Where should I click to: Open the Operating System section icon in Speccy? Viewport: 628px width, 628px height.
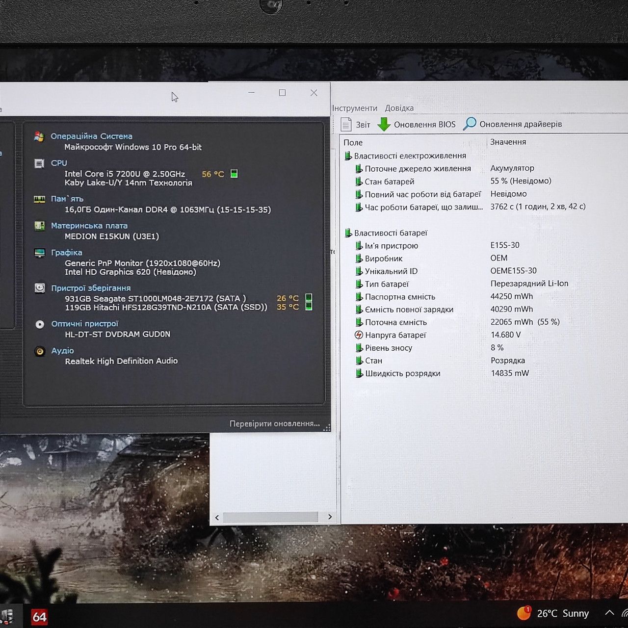39,136
